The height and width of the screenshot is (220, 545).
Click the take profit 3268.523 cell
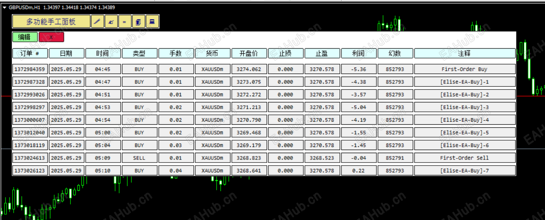click(322, 158)
